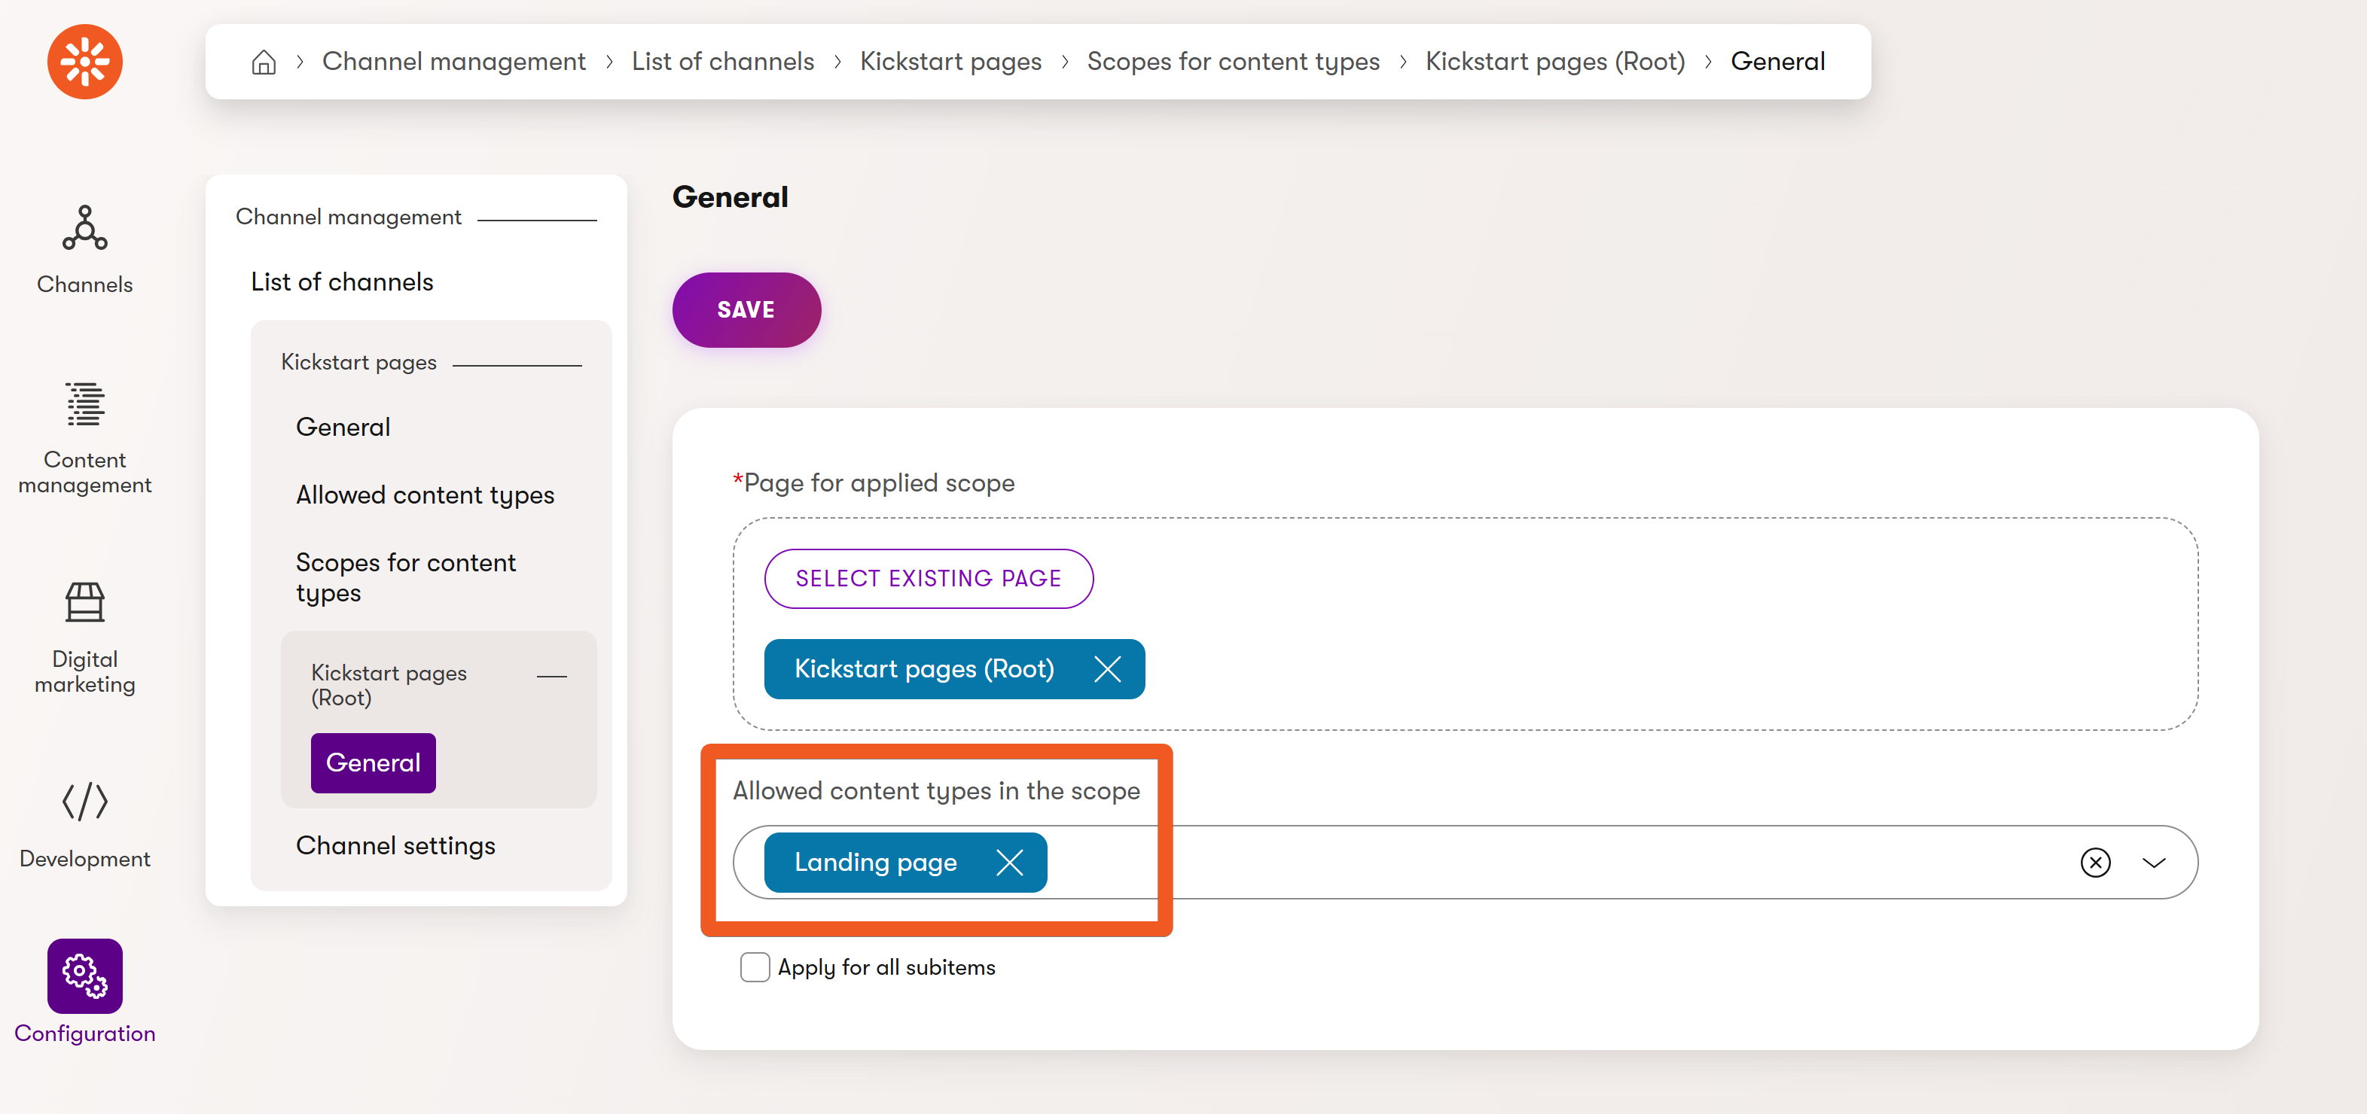Expand the allowed content types dropdown
Image resolution: width=2367 pixels, height=1114 pixels.
pos(2154,863)
